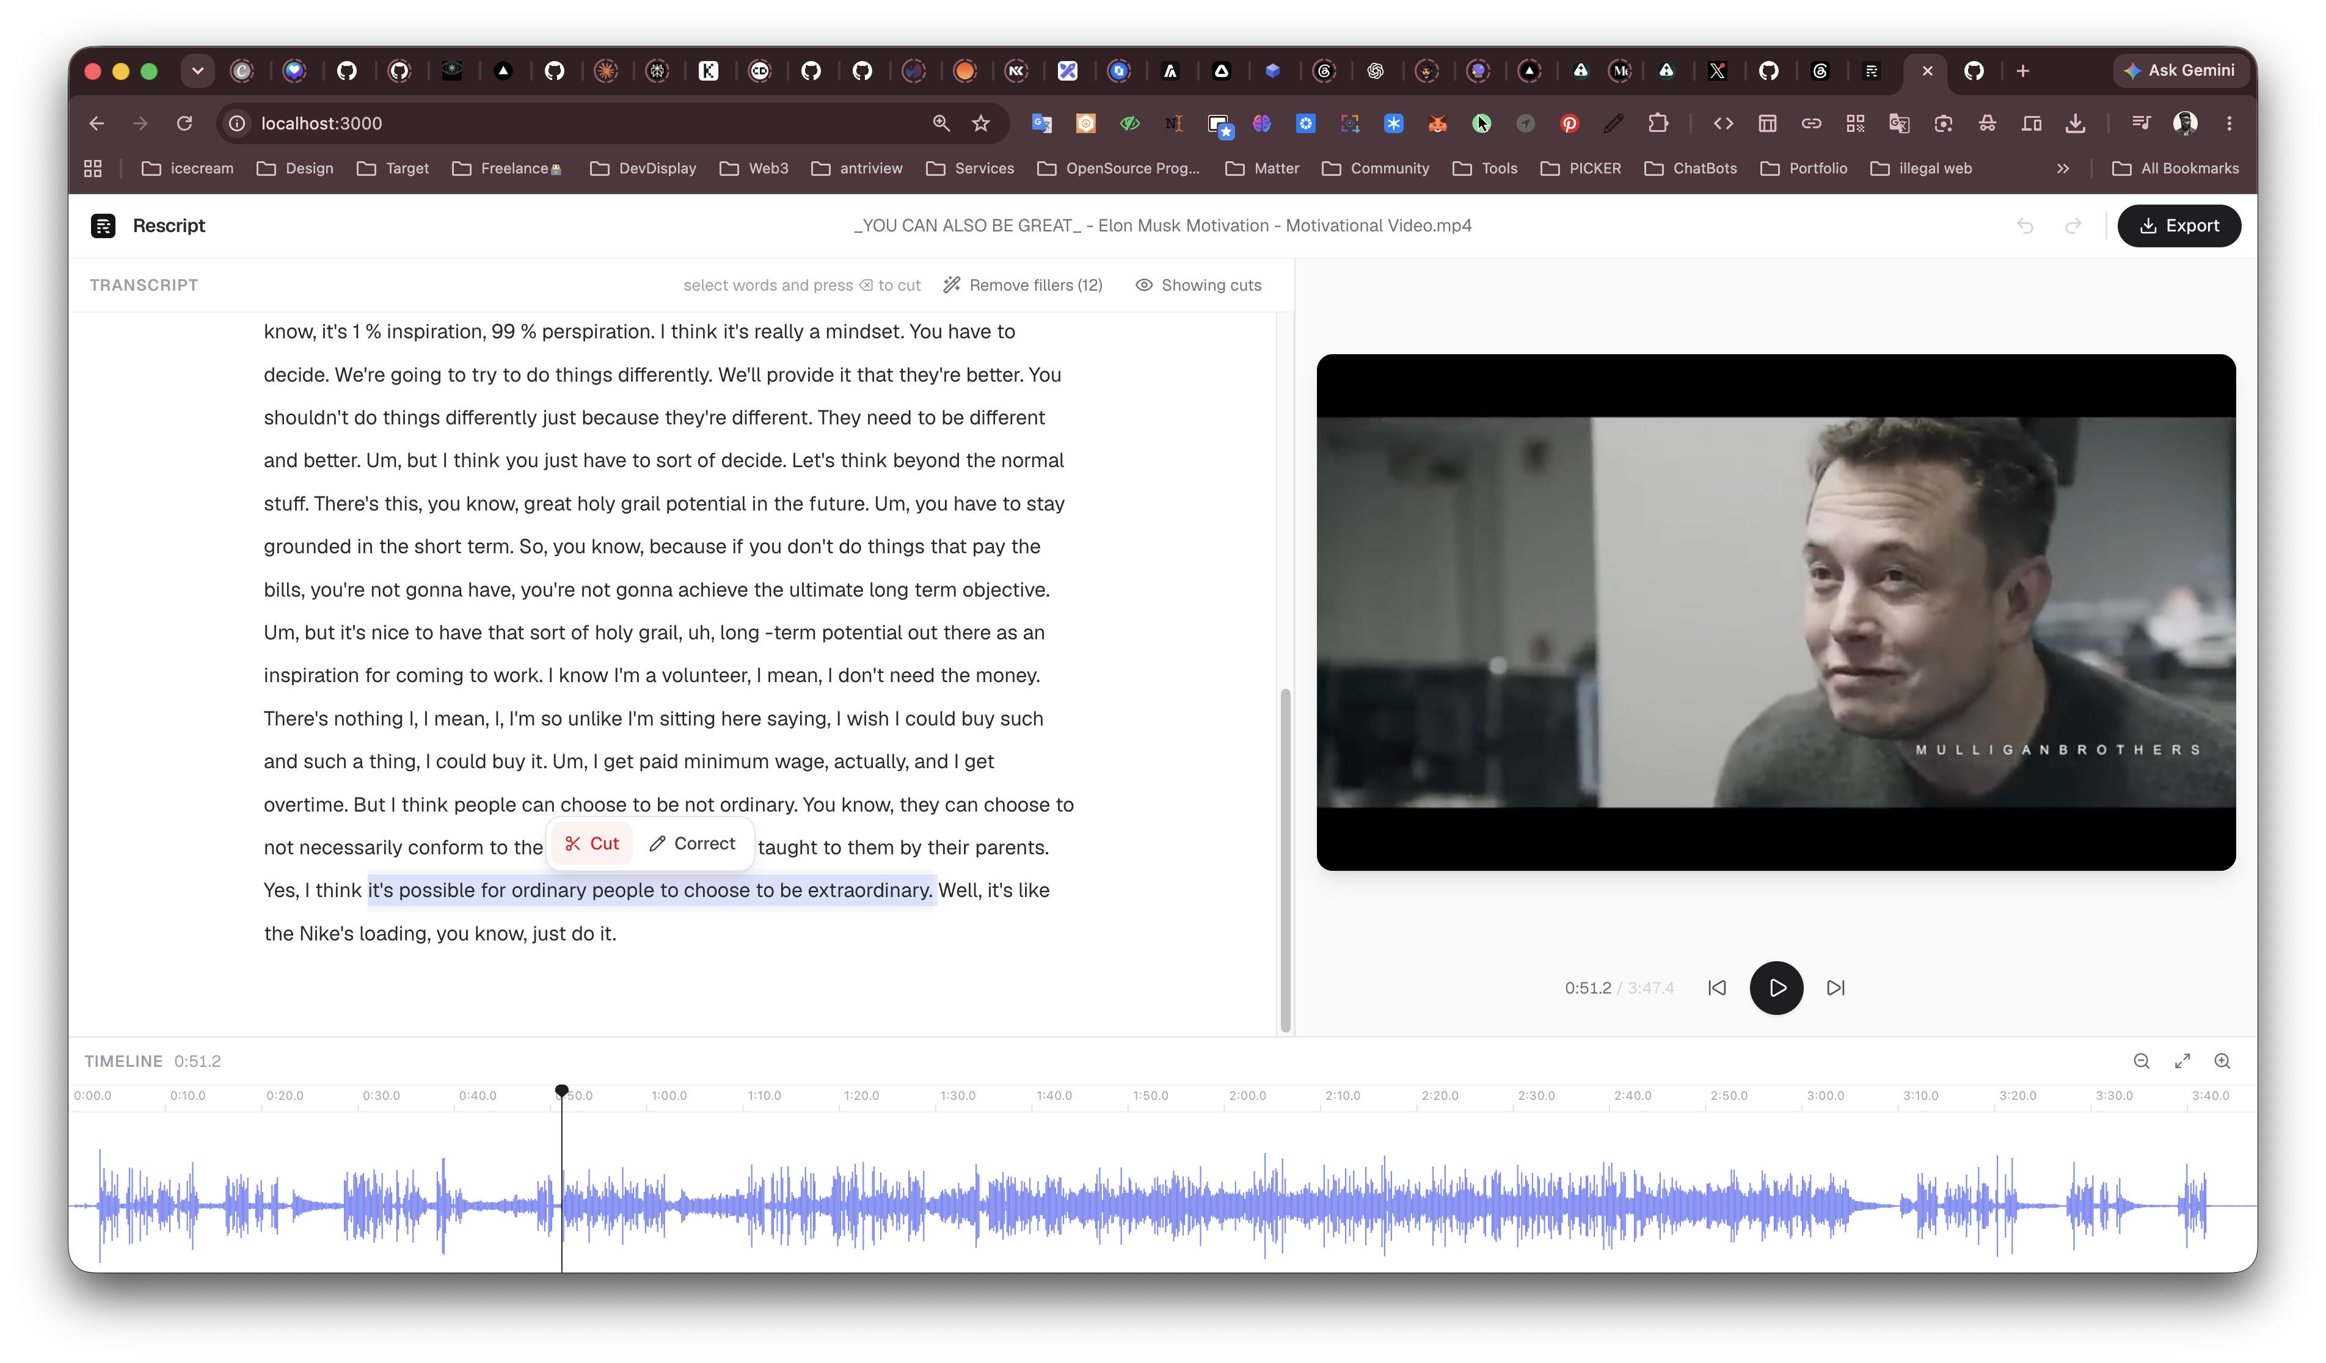Screen dimensions: 2326x1363
Task: Undo the last edit
Action: [2025, 226]
